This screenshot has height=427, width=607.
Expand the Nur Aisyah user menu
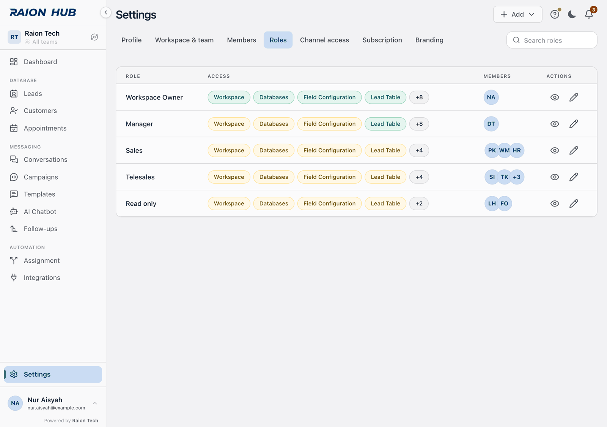[53, 403]
